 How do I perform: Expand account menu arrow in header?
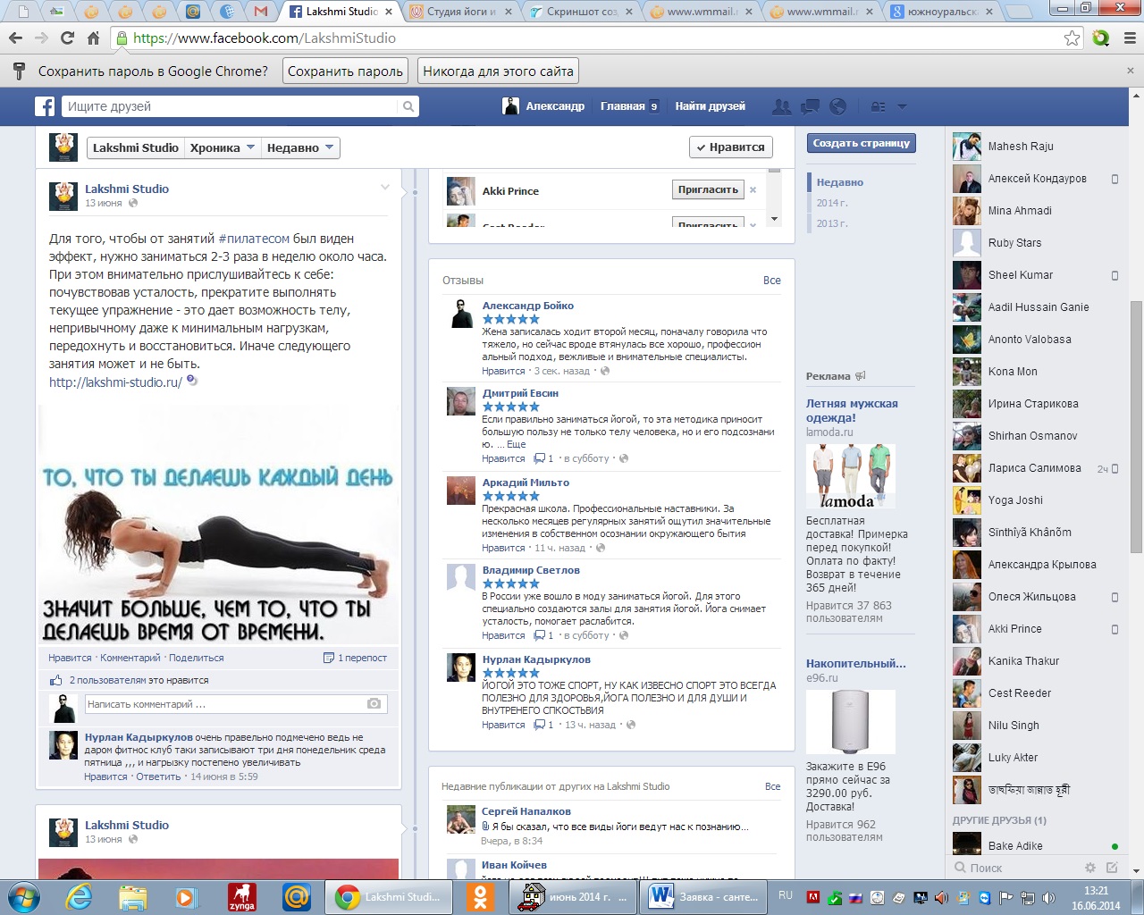coord(902,106)
